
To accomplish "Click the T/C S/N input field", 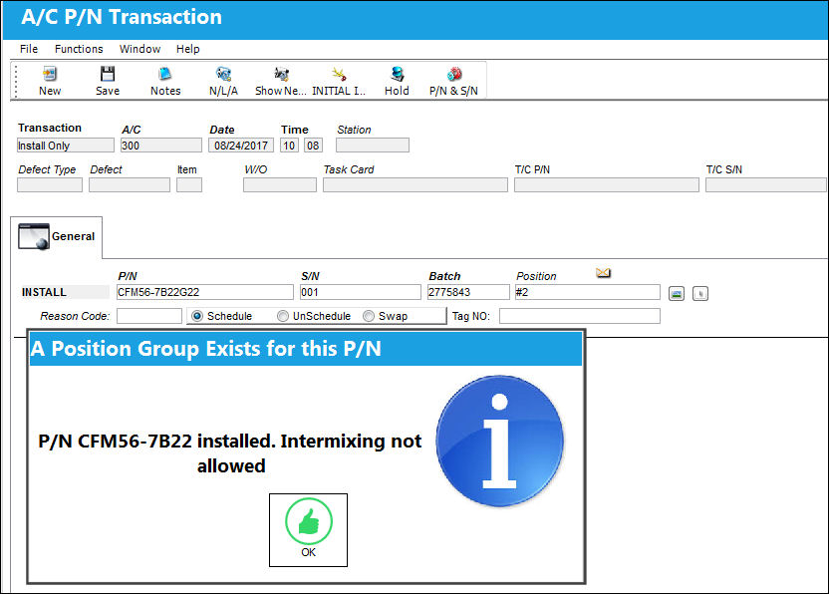I will click(766, 185).
